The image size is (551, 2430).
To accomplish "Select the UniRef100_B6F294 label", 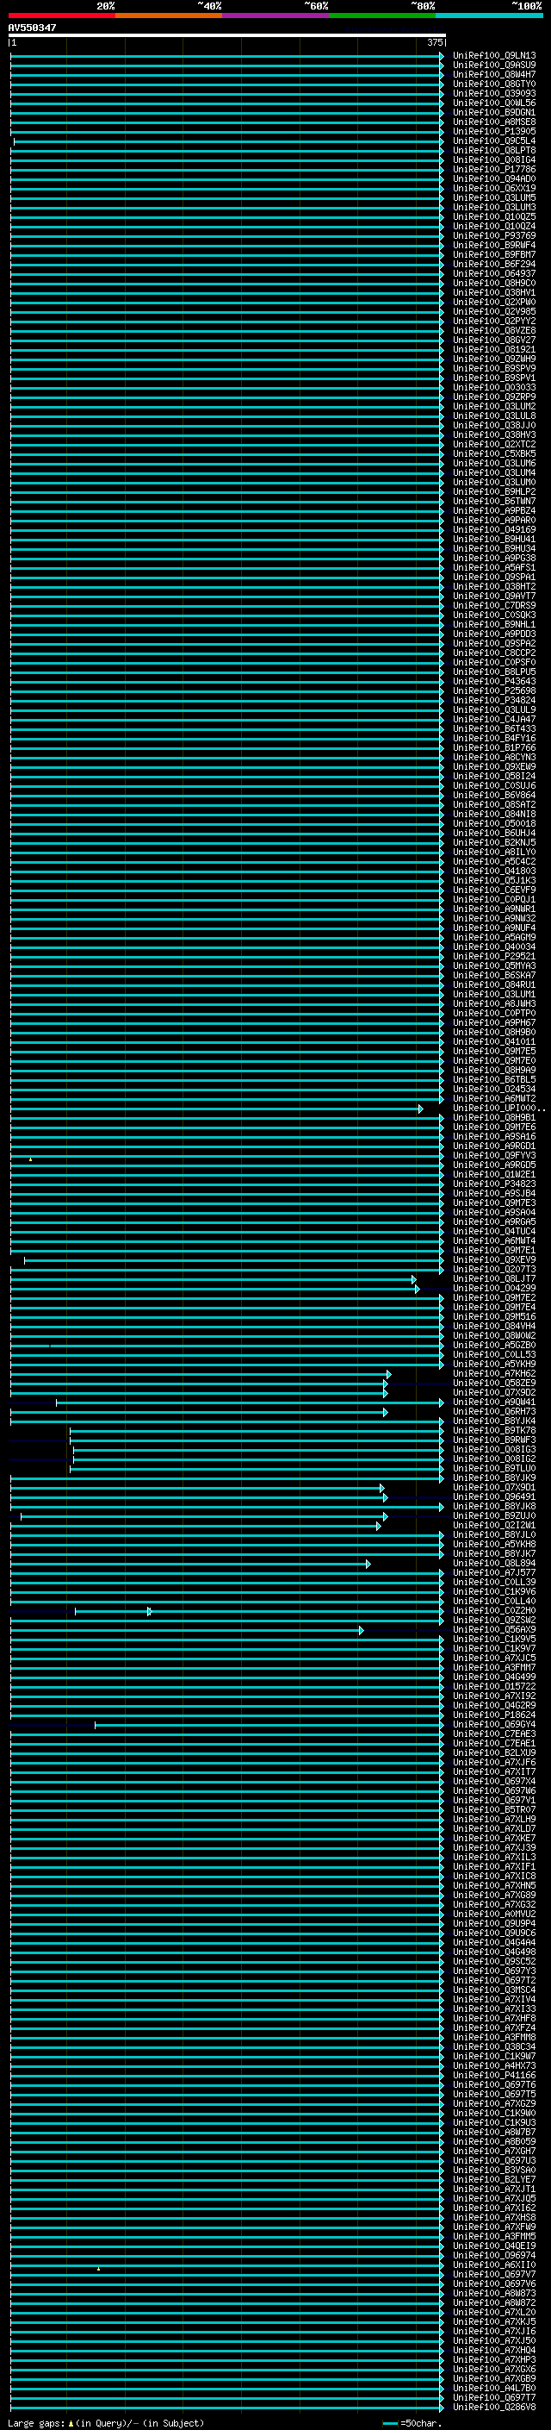I will (x=493, y=264).
